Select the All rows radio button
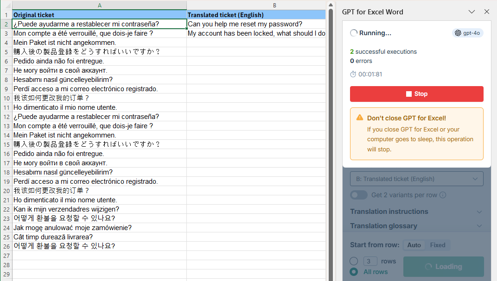Image resolution: width=497 pixels, height=281 pixels. 354,272
